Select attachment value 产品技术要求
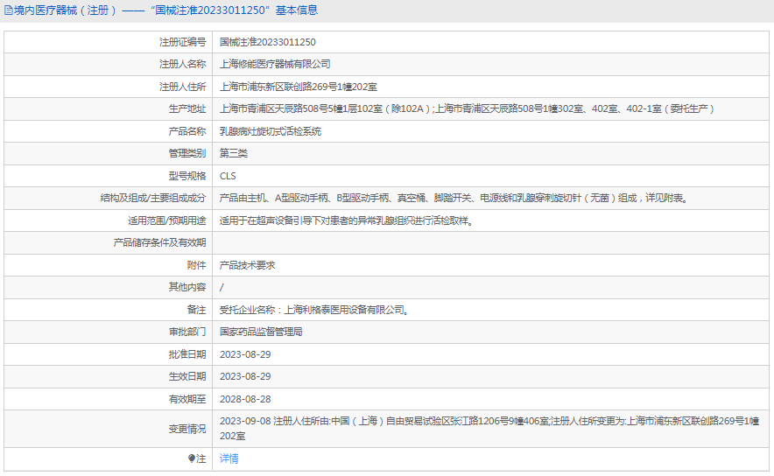 click(x=247, y=265)
